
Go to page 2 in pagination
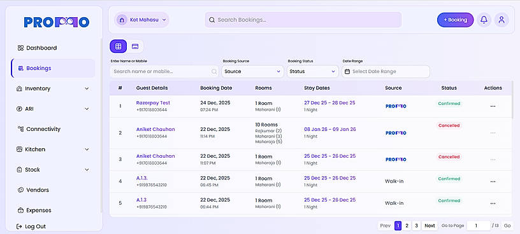(407, 226)
